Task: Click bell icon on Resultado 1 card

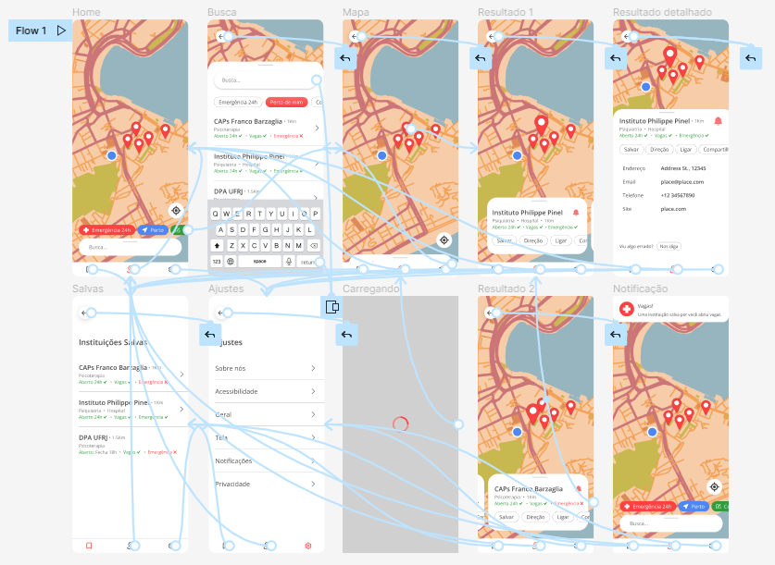Action: [x=576, y=212]
